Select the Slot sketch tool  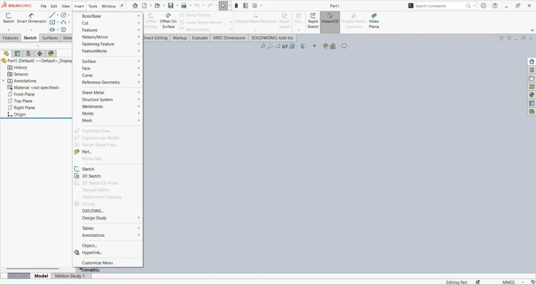(52, 30)
